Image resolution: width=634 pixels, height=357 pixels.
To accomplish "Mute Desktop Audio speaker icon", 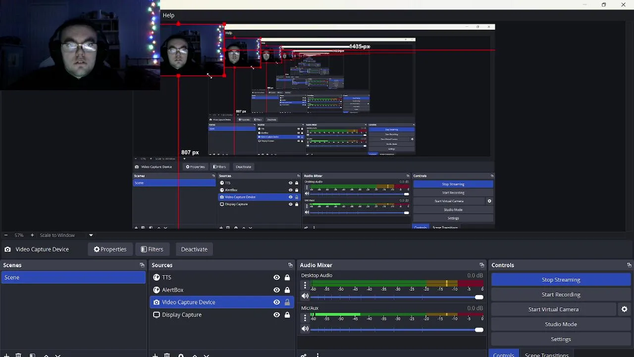I will pos(305,297).
